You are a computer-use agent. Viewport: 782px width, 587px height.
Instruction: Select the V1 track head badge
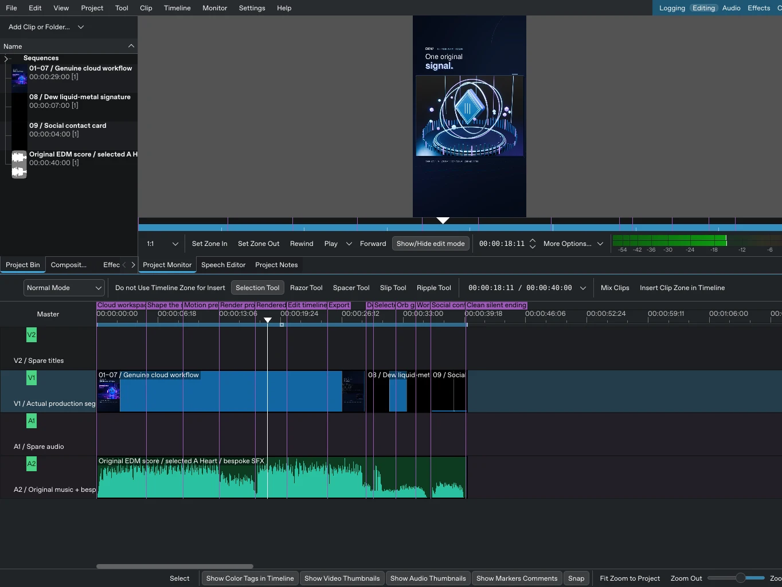pos(32,378)
